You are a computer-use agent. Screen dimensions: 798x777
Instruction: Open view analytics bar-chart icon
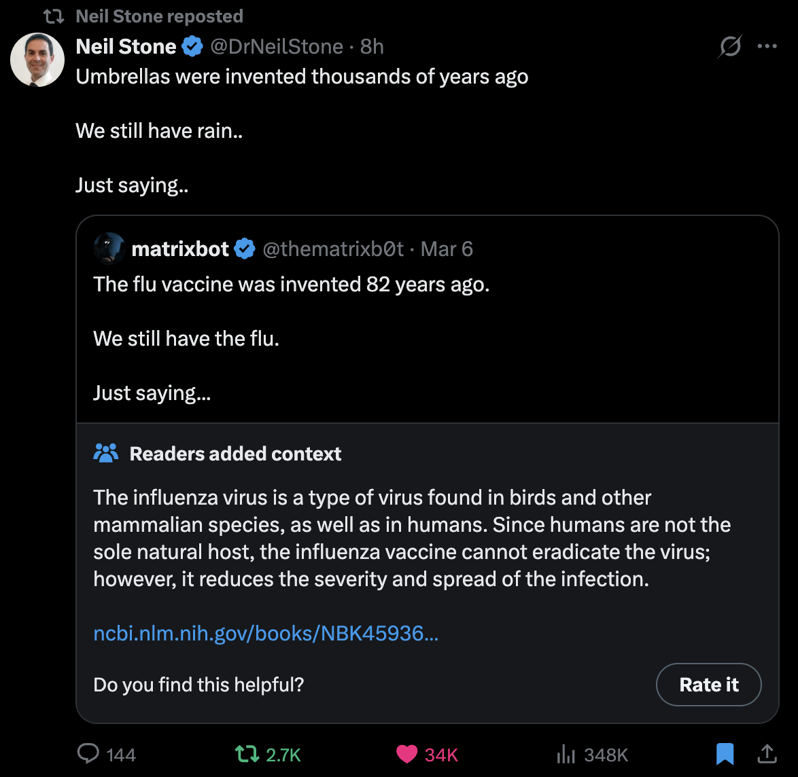[x=566, y=754]
